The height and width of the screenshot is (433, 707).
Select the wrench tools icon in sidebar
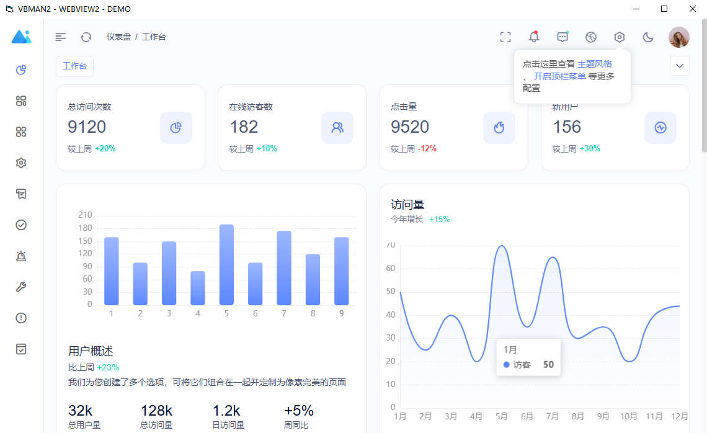[20, 287]
